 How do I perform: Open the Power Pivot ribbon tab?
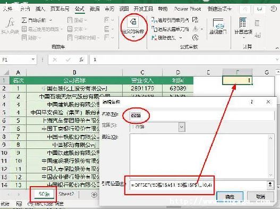188,9
